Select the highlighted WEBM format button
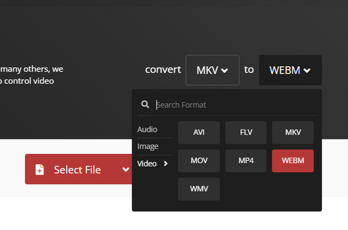Image resolution: width=348 pixels, height=230 pixels. pos(293,161)
